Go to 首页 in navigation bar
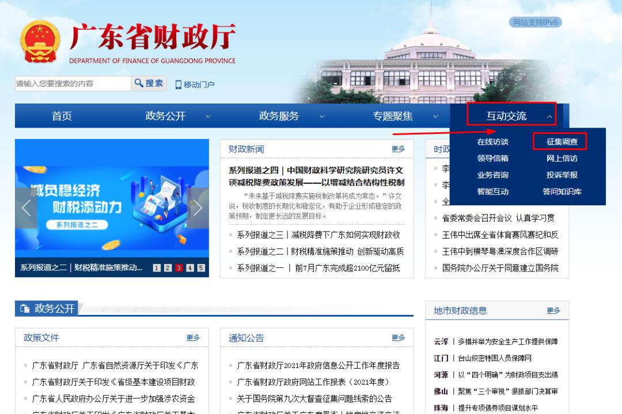622x414 pixels. pos(62,116)
